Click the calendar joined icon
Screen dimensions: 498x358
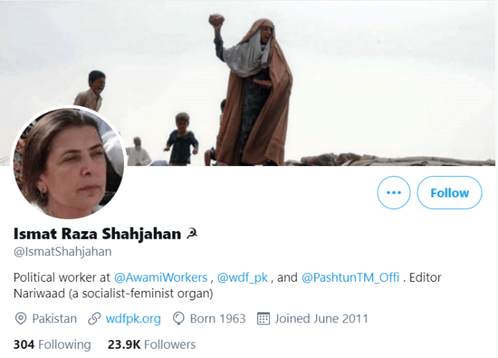coord(264,319)
